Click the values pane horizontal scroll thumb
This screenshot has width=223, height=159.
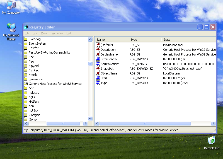click(x=145, y=123)
